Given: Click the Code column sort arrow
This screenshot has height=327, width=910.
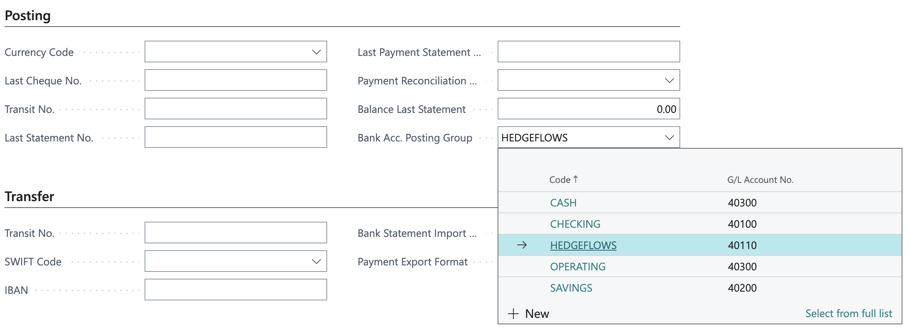Looking at the screenshot, I should (x=576, y=179).
